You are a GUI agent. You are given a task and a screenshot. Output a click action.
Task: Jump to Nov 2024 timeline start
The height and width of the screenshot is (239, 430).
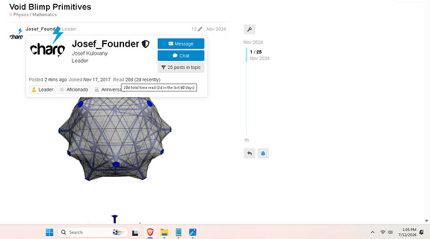coord(253,42)
